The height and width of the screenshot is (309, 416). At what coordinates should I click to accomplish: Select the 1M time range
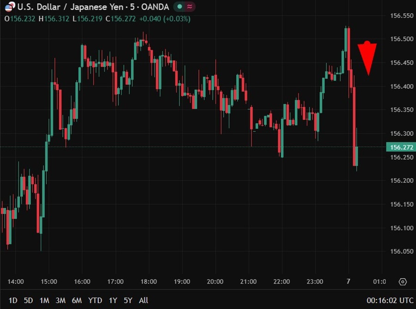pos(44,301)
